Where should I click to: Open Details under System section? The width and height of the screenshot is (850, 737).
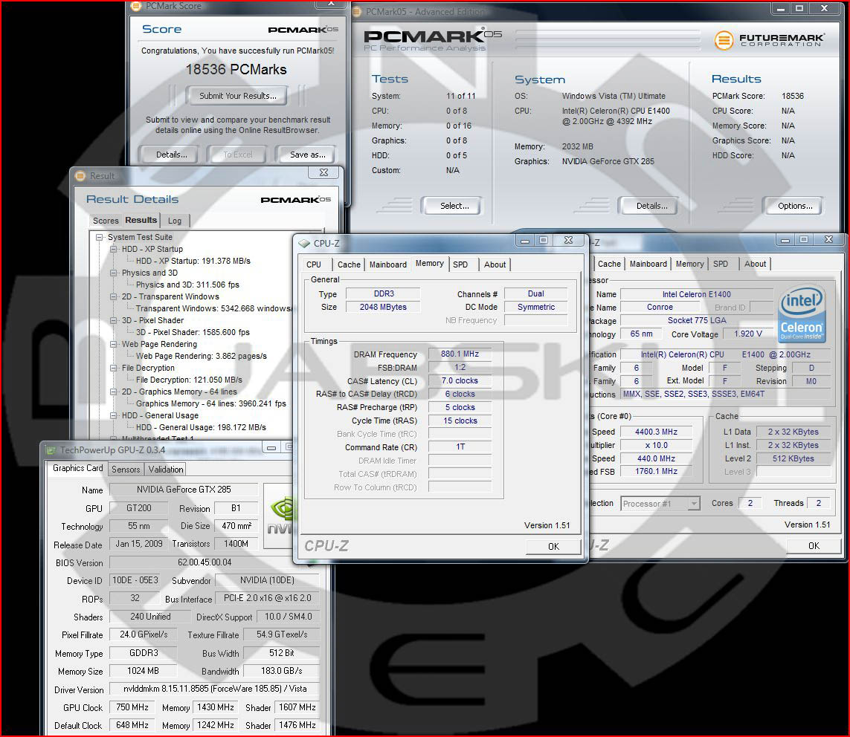(651, 206)
